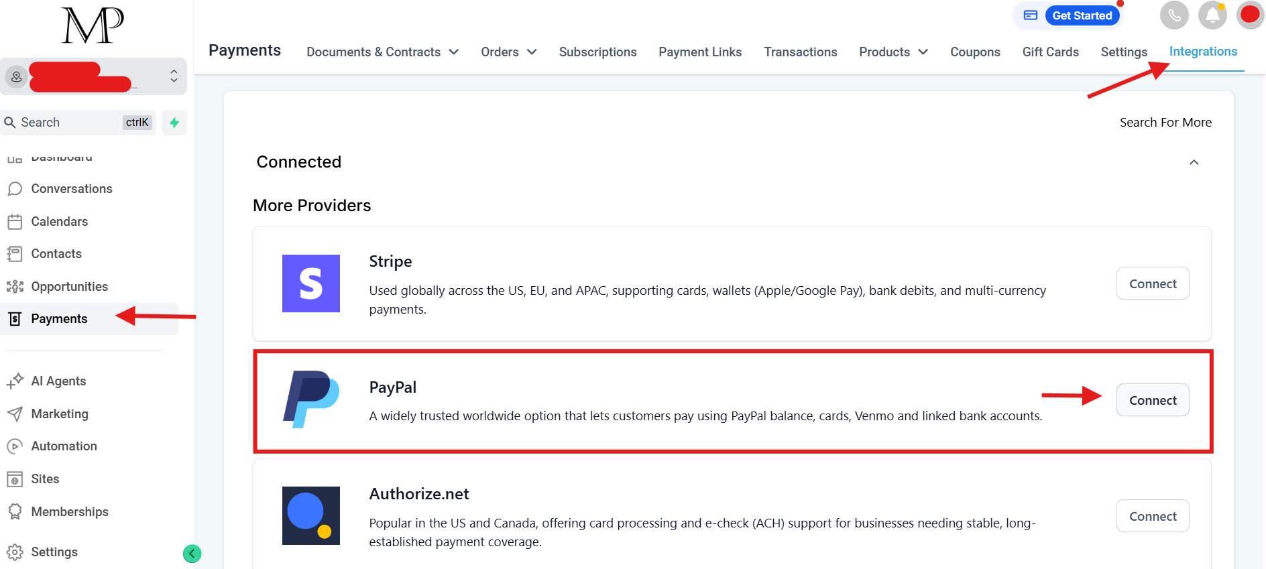Open the phone dialer icon
Viewport: 1266px width, 569px height.
(1174, 15)
